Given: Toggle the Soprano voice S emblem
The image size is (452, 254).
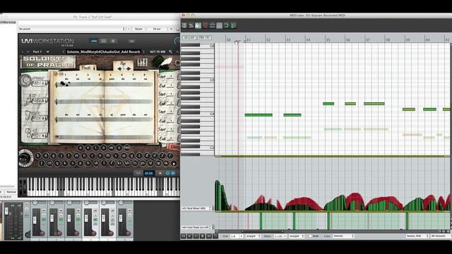Looking at the screenshot, I should pyautogui.click(x=25, y=80).
